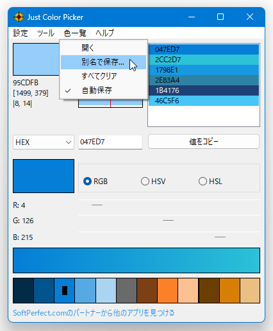The width and height of the screenshot is (273, 331).
Task: Select color 46C5F6 in the list
Action: (x=204, y=101)
